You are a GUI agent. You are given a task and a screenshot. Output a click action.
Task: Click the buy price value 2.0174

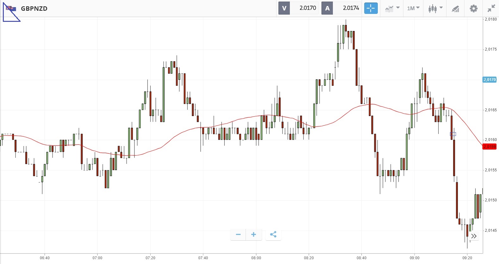351,8
